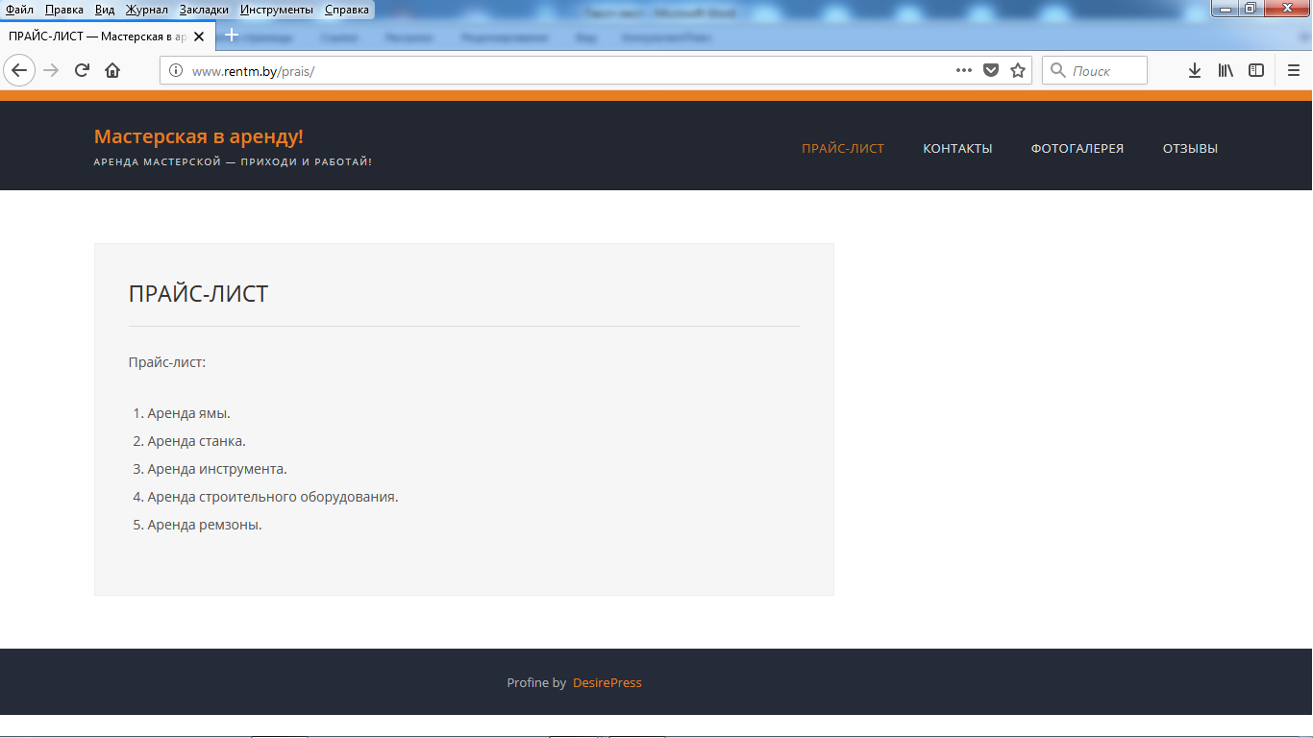1313x738 pixels.
Task: Go to the browser home page
Action: tap(112, 70)
